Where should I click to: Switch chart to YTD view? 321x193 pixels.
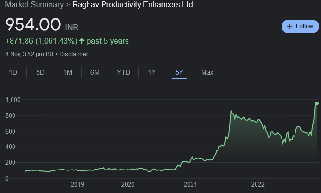click(x=123, y=72)
